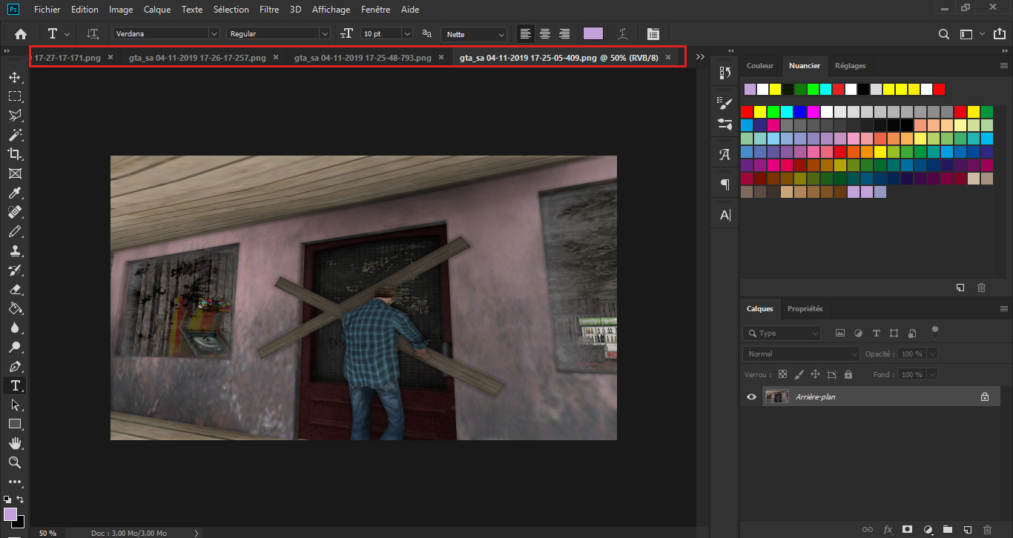Center the text alignment

click(x=545, y=34)
